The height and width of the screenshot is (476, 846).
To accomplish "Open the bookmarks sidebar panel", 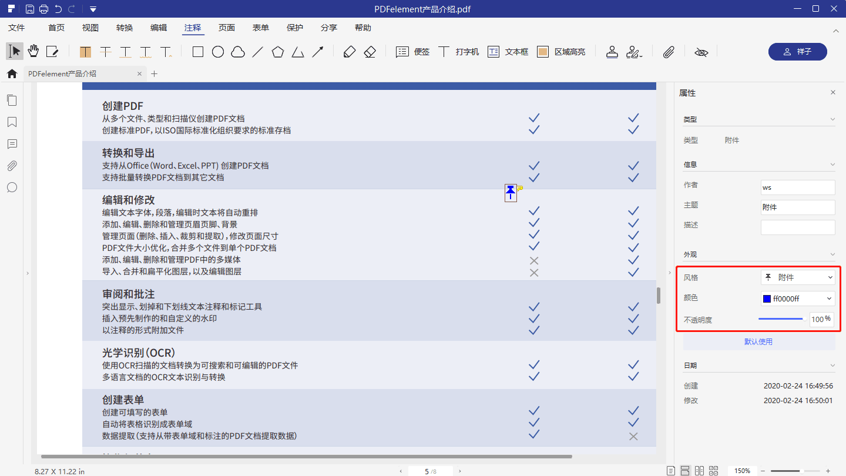I will tap(12, 122).
